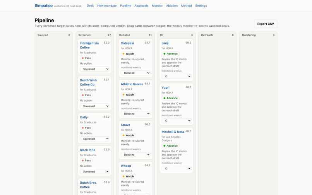Screen dimensions: 312x195
Task: Click the Screened column header
Action: pyautogui.click(x=84, y=35)
